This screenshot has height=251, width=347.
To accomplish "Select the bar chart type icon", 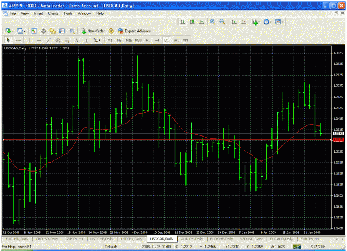I will point(183,22).
